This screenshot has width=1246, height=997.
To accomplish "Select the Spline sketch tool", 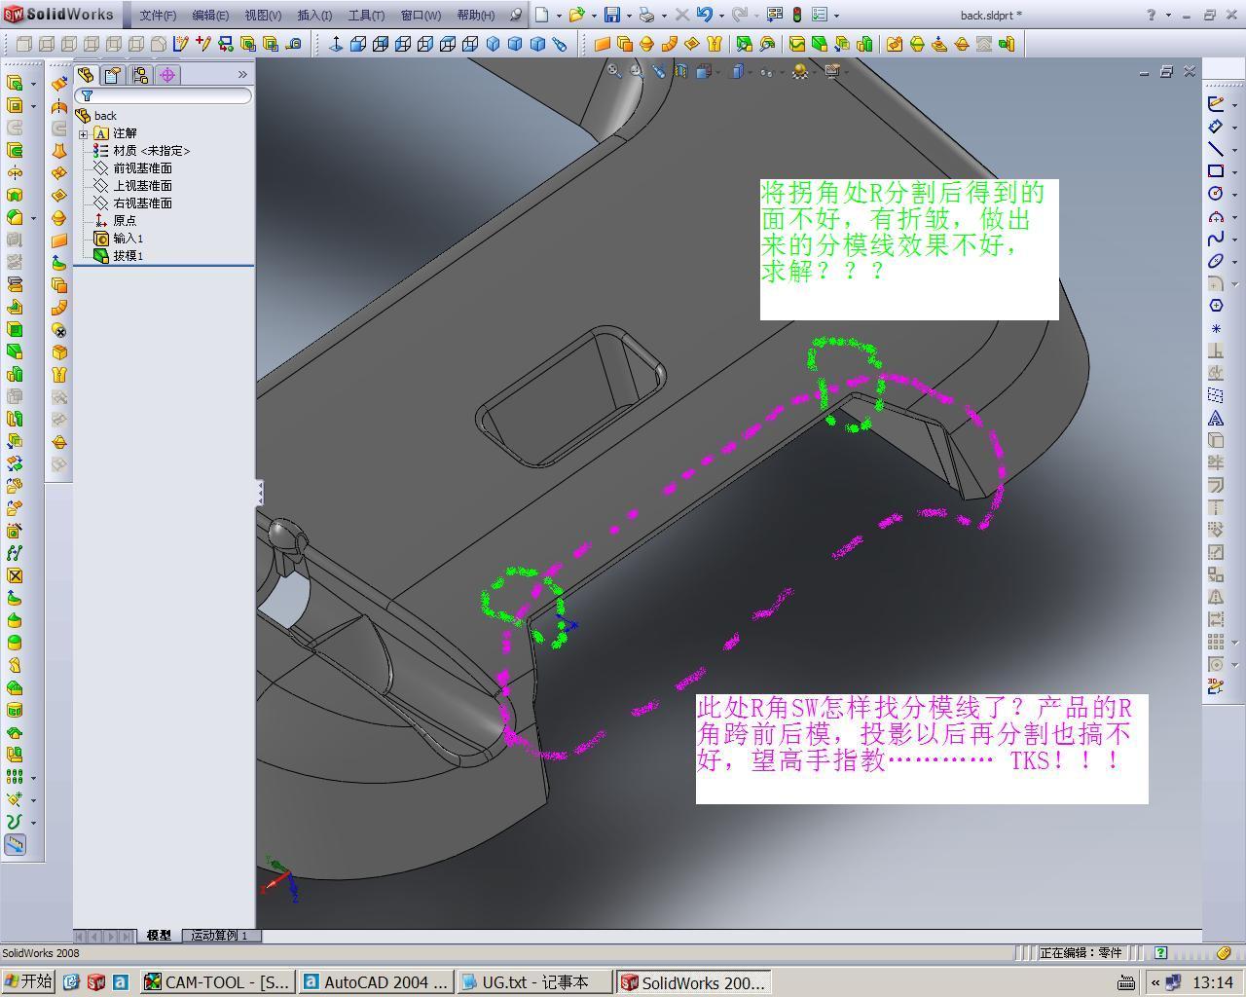I will [x=1216, y=239].
